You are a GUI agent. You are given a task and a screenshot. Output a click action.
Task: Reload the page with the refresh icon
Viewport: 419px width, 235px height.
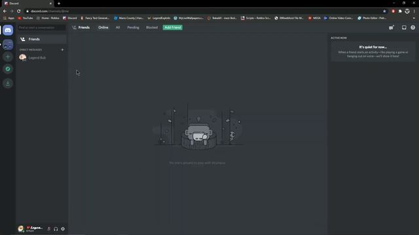pos(19,11)
